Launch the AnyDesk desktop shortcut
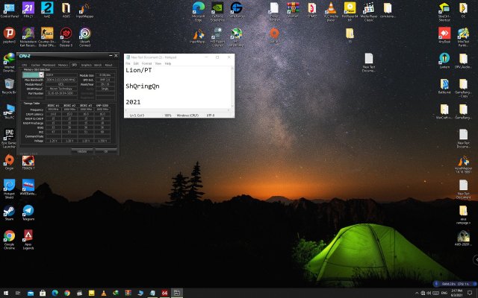Viewport: 478px width, 298px height. 444,34
